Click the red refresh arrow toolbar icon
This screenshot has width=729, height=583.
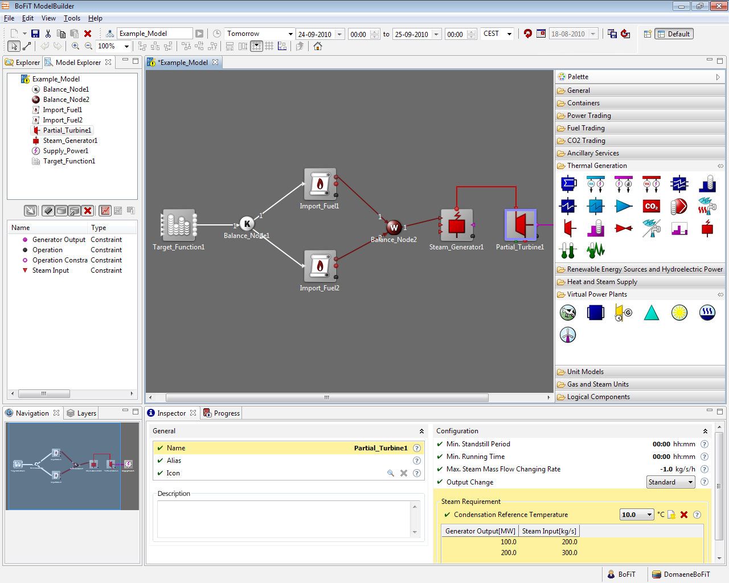pos(528,34)
